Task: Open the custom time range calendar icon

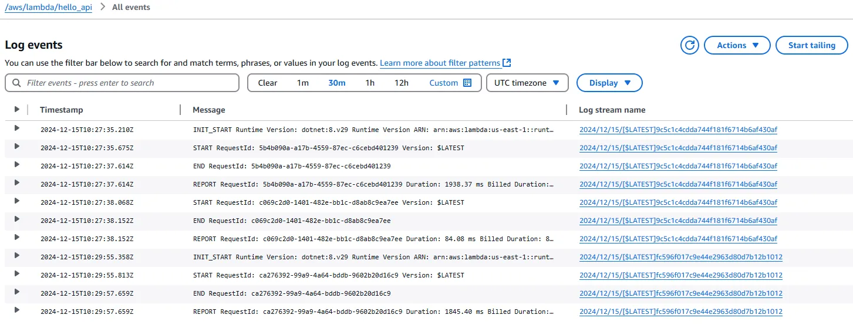Action: click(x=467, y=83)
